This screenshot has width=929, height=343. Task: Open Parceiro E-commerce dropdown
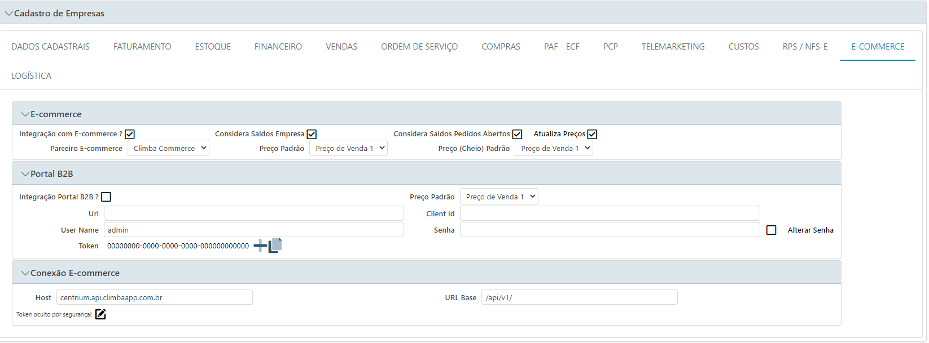coord(169,148)
